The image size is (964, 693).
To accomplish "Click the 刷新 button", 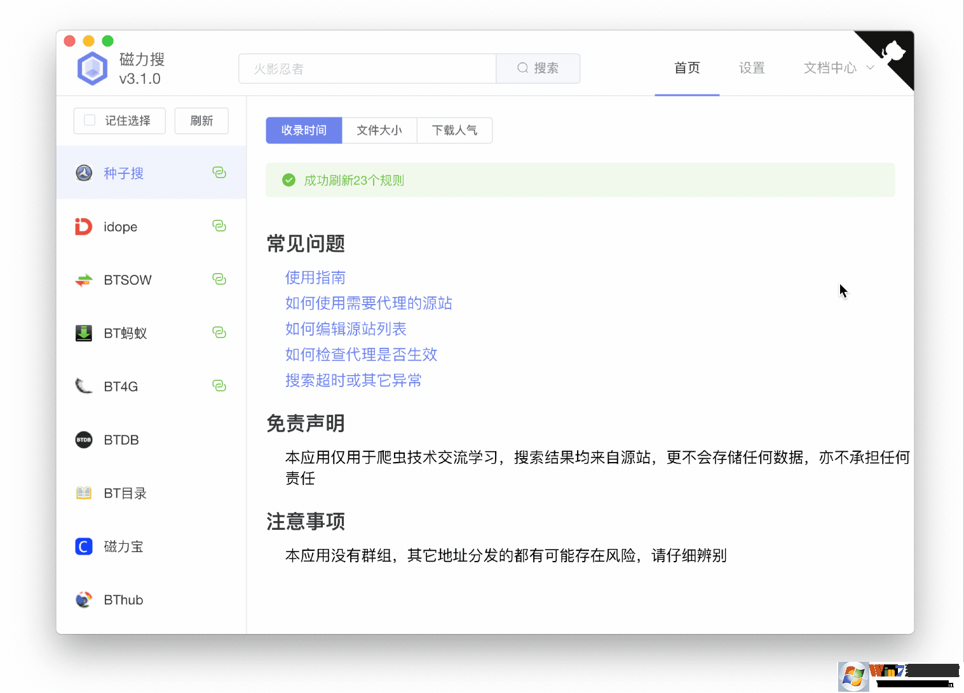I will tap(201, 120).
